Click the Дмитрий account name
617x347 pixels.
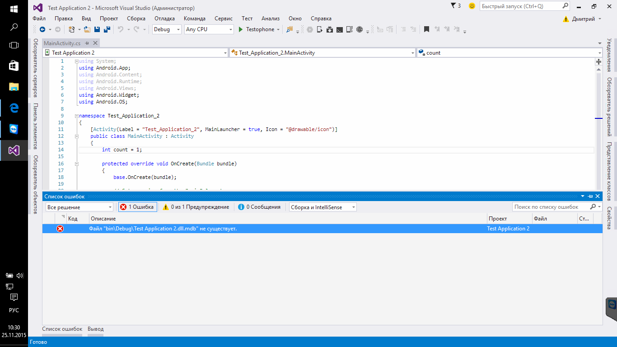click(x=583, y=19)
